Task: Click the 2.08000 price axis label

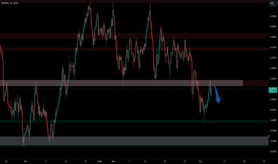Action: click(273, 37)
